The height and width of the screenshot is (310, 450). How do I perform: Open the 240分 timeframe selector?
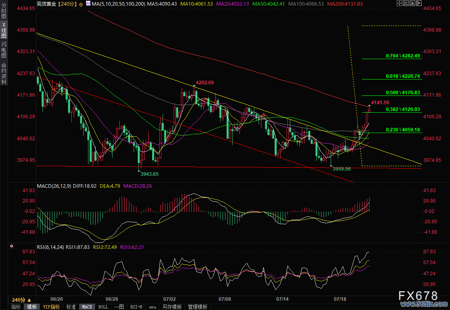(22, 300)
